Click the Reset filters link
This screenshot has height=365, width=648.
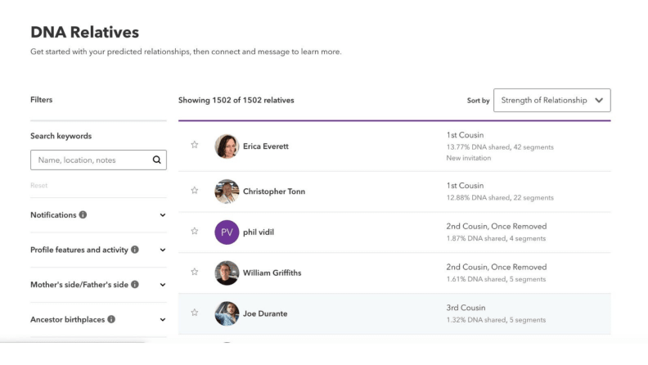tap(38, 185)
